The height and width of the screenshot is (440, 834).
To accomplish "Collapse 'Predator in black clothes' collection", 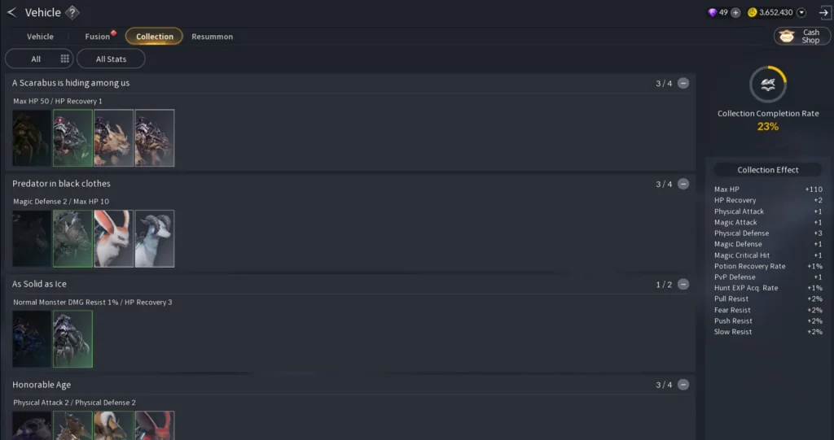I will click(683, 184).
